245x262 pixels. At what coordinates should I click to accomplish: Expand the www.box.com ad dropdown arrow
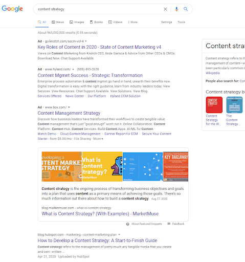[x=69, y=107]
